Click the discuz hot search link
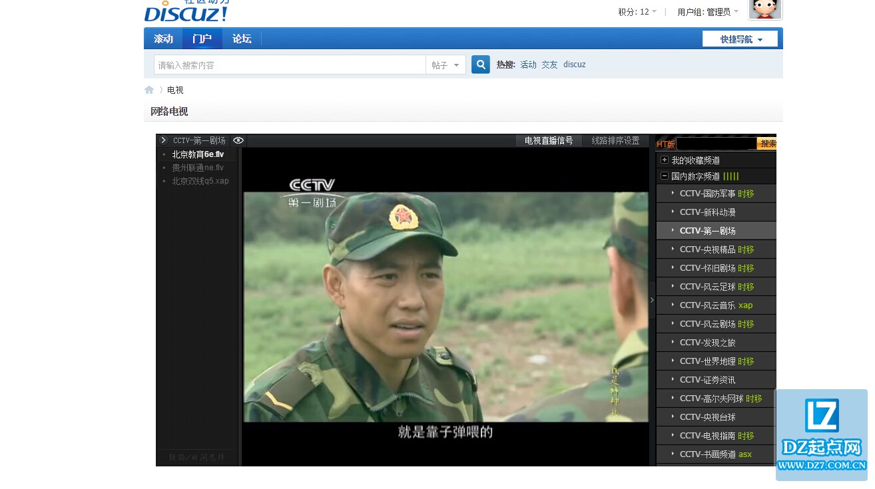Image resolution: width=875 pixels, height=489 pixels. [574, 65]
